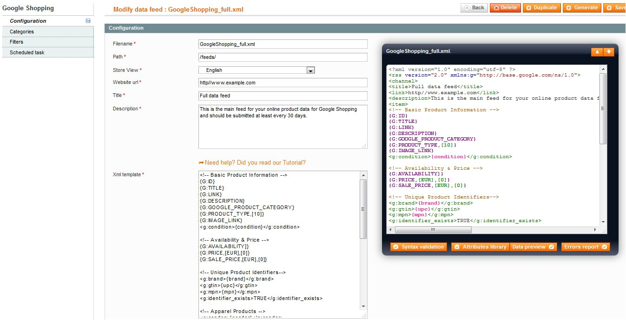This screenshot has width=626, height=320.
Task: Click the '<channel>' line in preview panel
Action: click(403, 81)
